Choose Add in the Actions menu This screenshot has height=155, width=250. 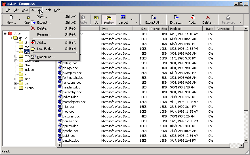(x=55, y=43)
